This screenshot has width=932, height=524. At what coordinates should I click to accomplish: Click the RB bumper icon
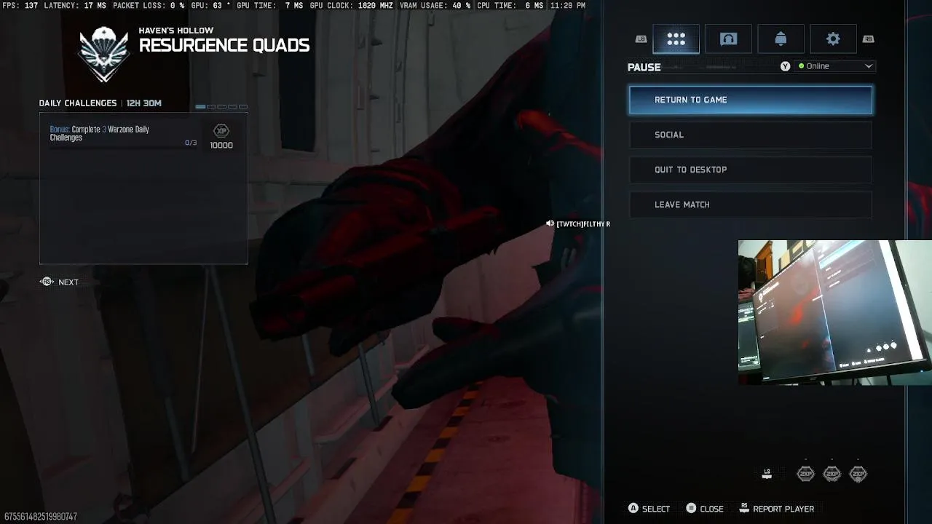868,39
